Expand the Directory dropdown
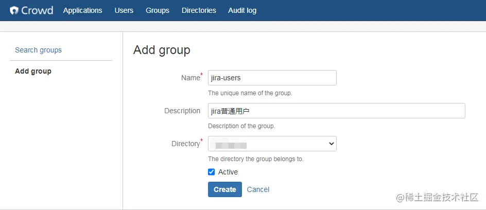486x210 pixels. coord(272,144)
